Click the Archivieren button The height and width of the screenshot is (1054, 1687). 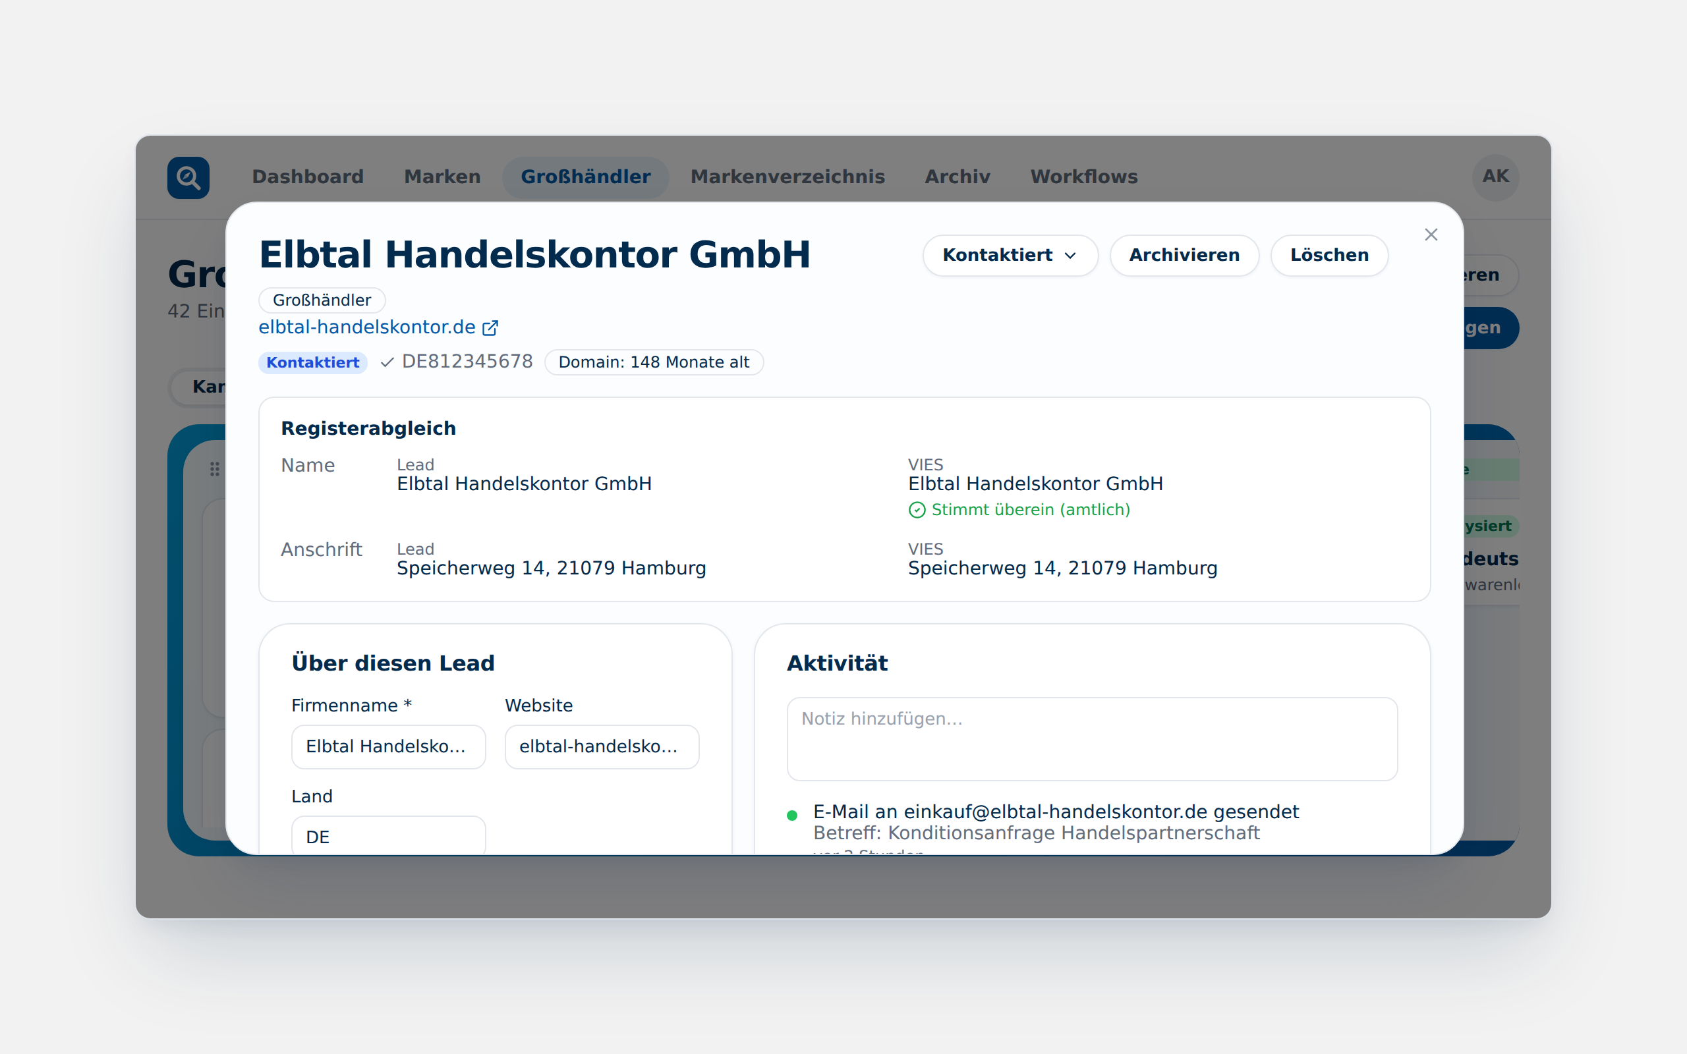tap(1184, 255)
